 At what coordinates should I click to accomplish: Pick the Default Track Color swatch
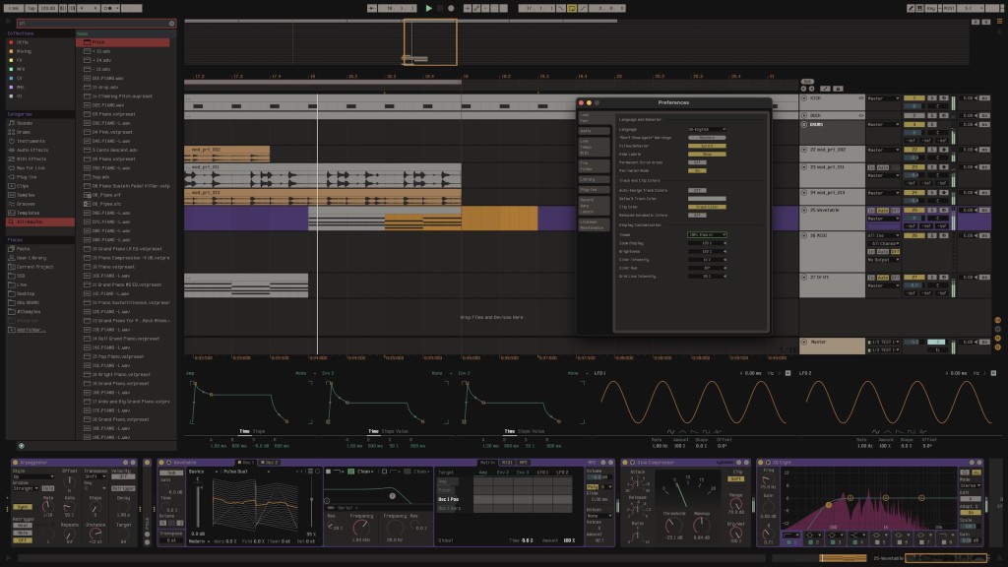[x=706, y=199]
